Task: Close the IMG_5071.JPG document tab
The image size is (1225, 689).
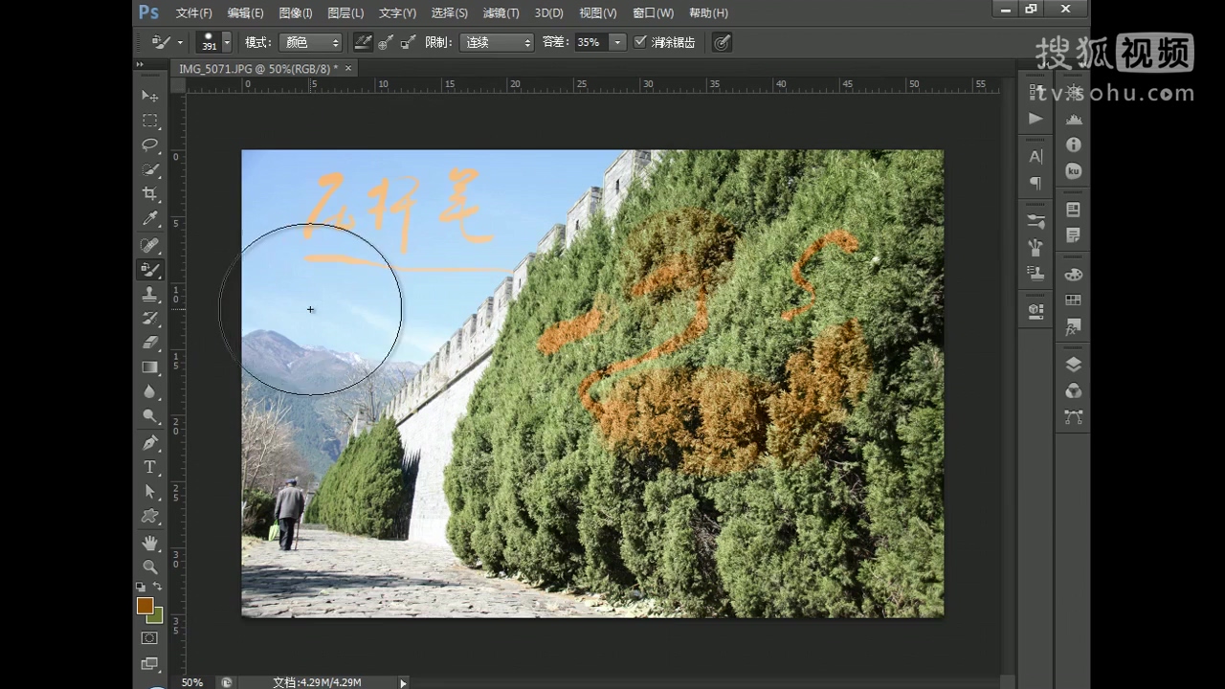Action: (347, 69)
